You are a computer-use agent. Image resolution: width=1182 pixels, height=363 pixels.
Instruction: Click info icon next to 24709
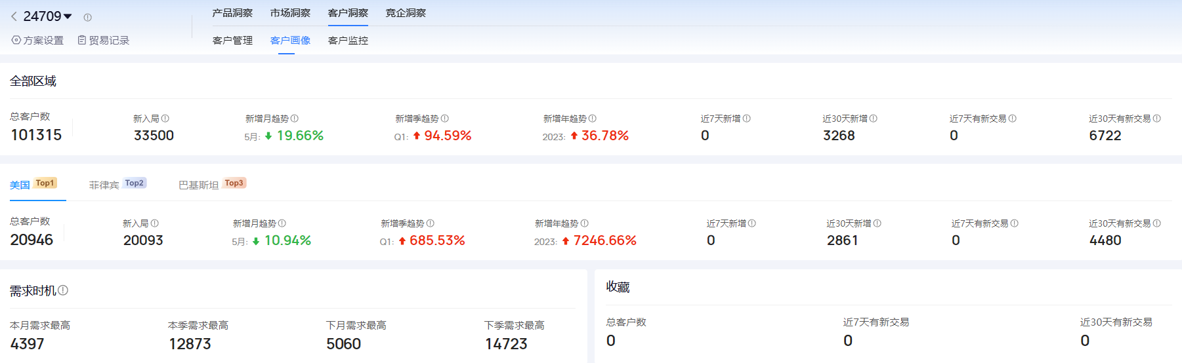[x=87, y=18]
